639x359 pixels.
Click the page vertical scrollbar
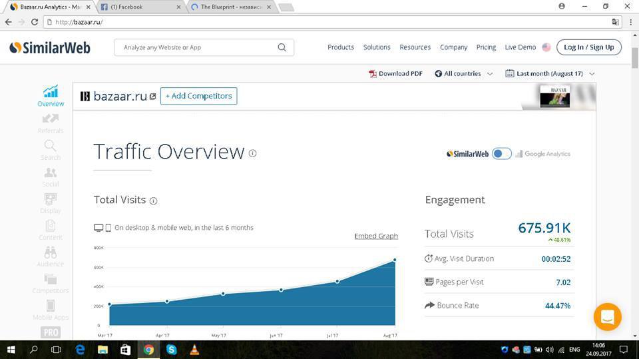[635, 59]
